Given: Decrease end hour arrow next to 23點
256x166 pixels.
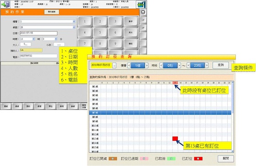Looking at the screenshot, I should click(188, 66).
